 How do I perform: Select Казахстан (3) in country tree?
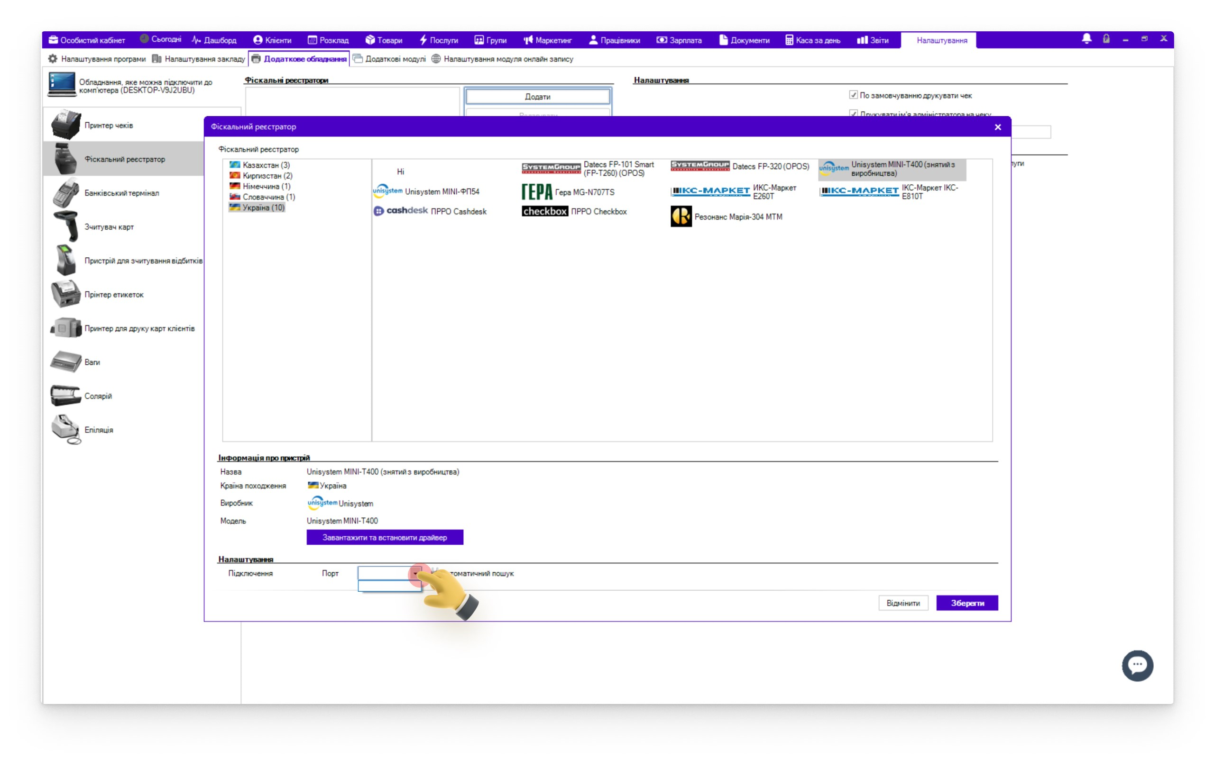(x=260, y=165)
